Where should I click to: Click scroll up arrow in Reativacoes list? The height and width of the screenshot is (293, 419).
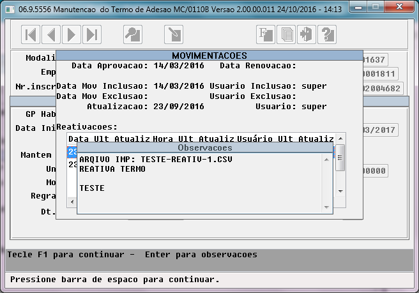(x=340, y=139)
